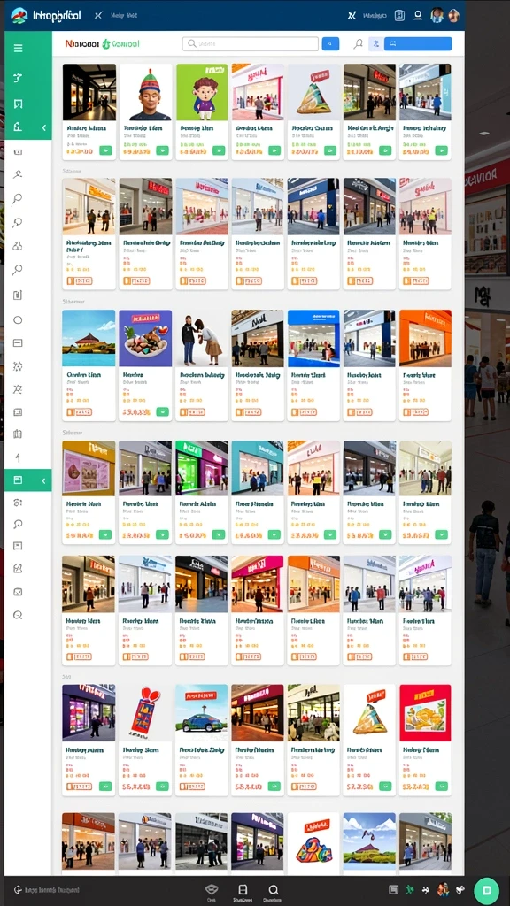
Task: Open the colorful rings graphic thumbnail
Action: 313,841
